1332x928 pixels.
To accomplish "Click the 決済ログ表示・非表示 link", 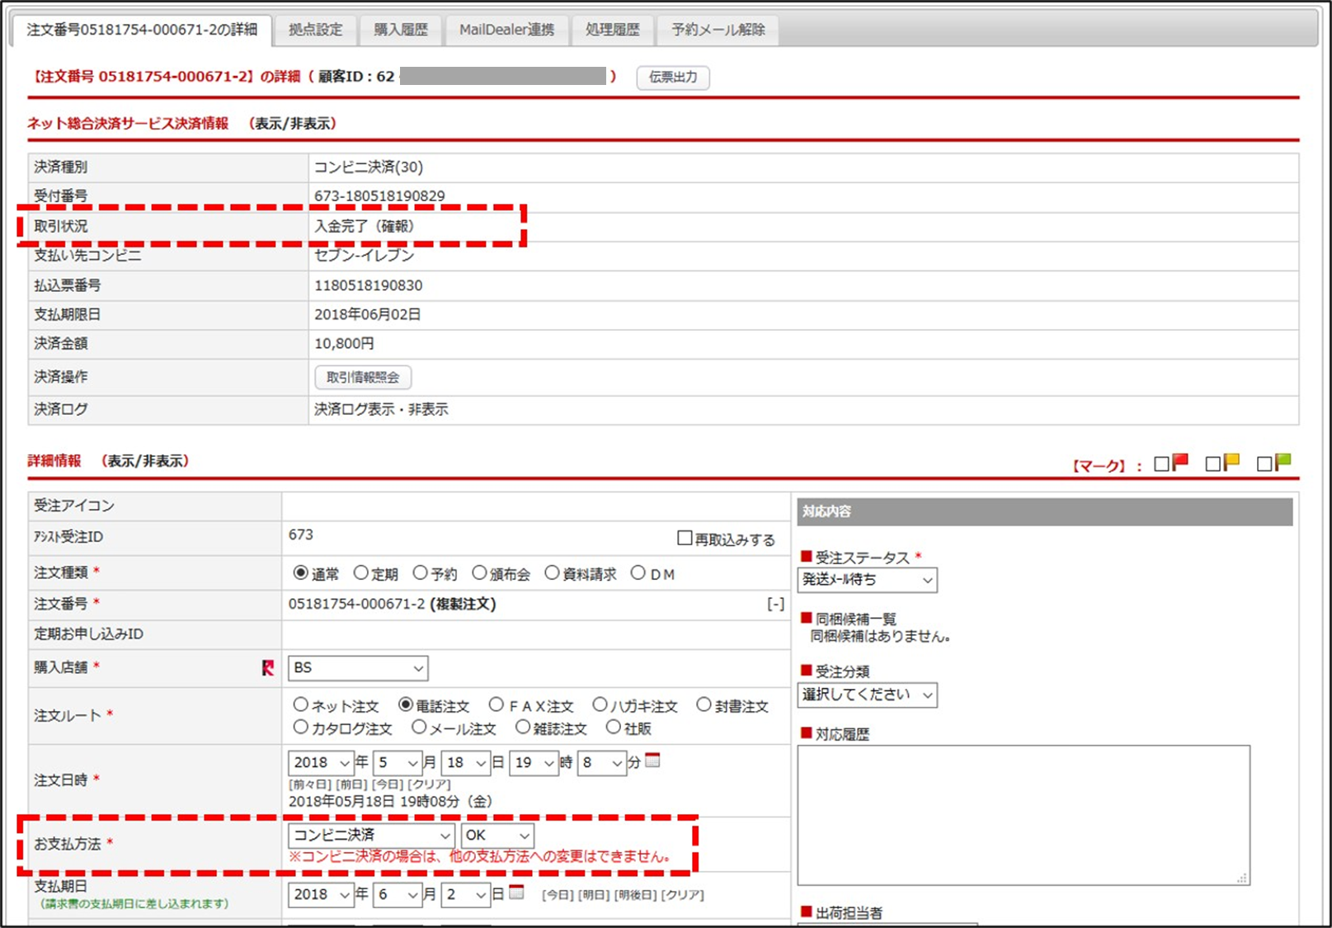I will coord(381,409).
